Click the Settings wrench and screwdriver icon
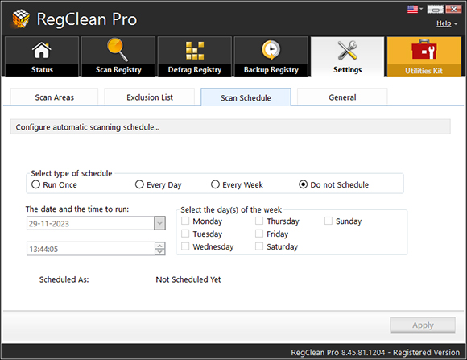The image size is (467, 360). pyautogui.click(x=347, y=50)
